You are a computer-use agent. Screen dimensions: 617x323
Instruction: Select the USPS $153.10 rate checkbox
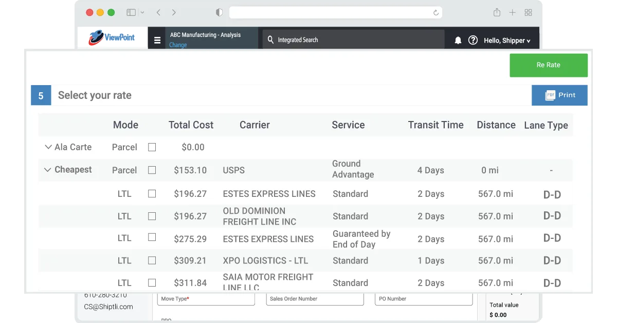[x=152, y=170]
